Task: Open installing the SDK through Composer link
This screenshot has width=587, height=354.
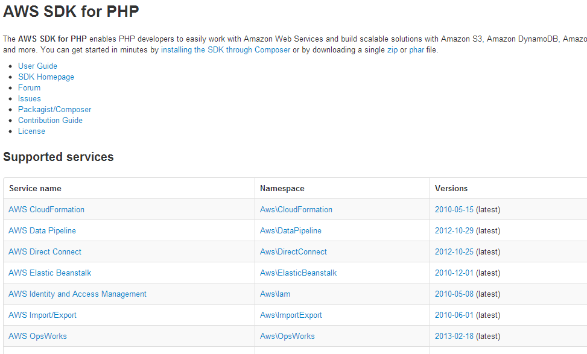Action: point(224,49)
